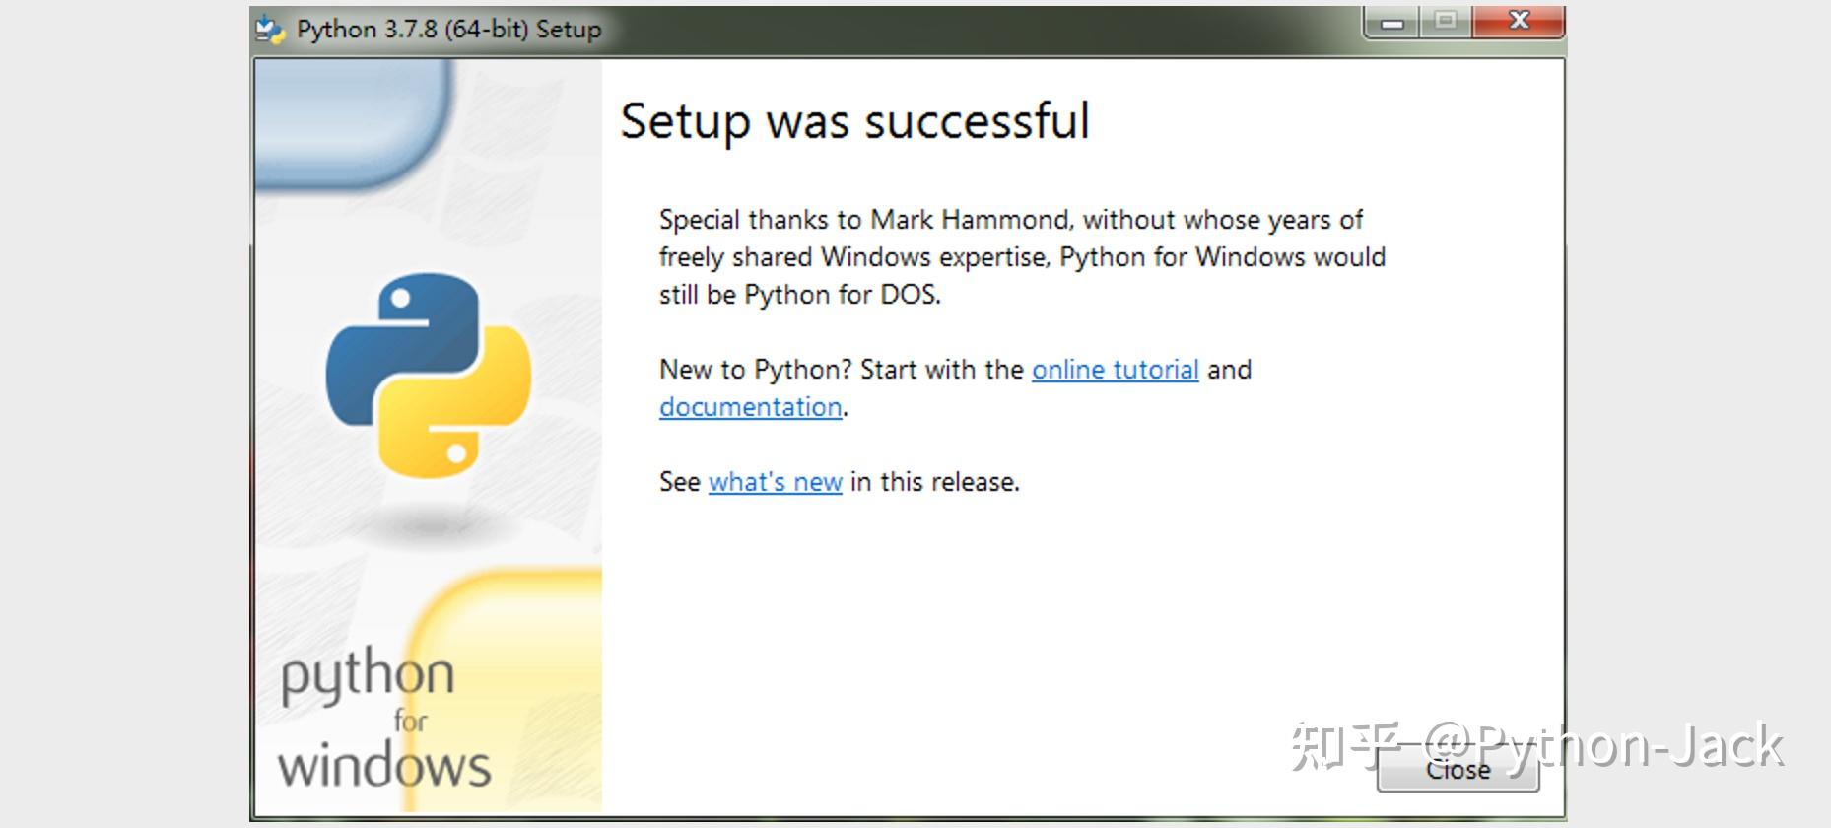
Task: Minimize the Python Setup window
Action: (1392, 22)
